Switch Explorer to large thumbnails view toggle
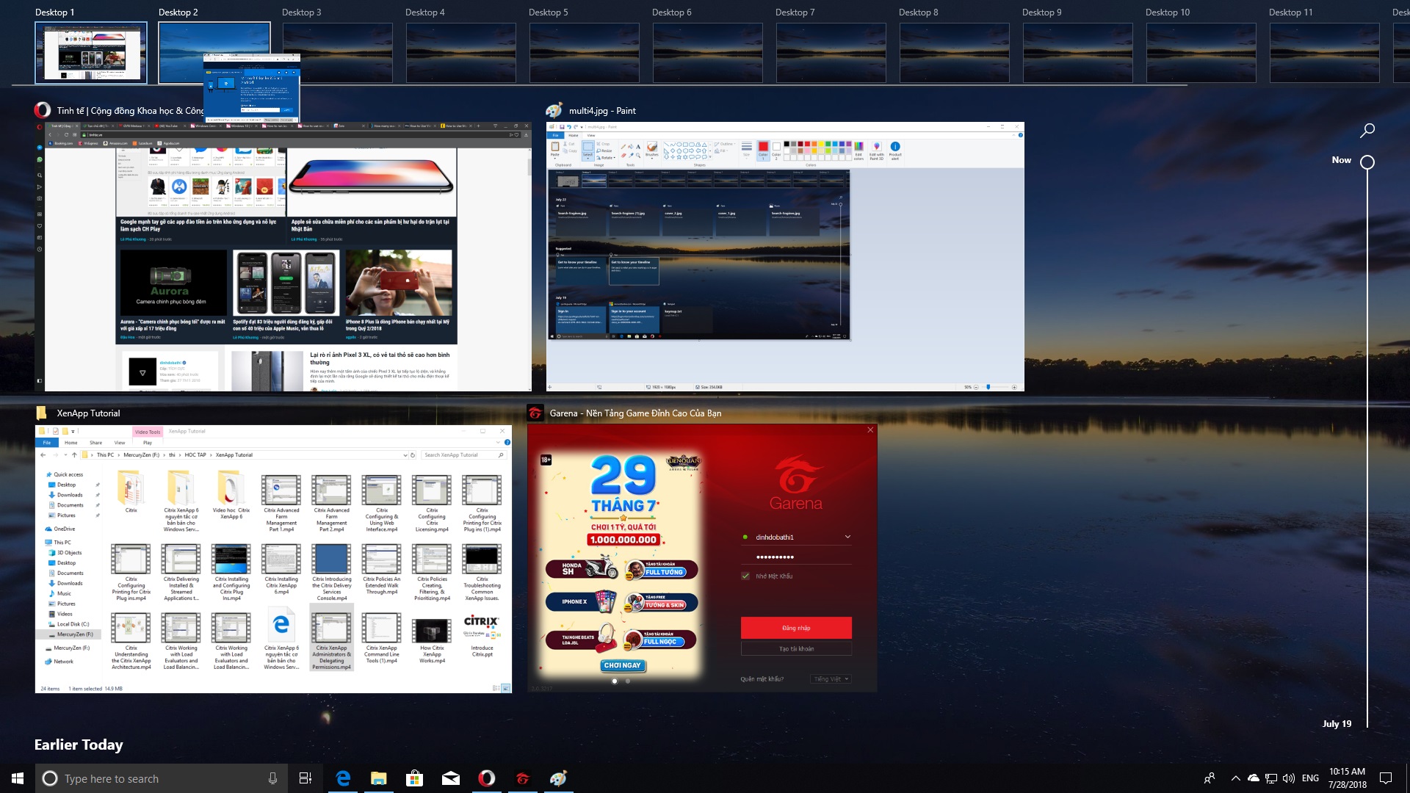This screenshot has height=793, width=1410. coord(506,688)
